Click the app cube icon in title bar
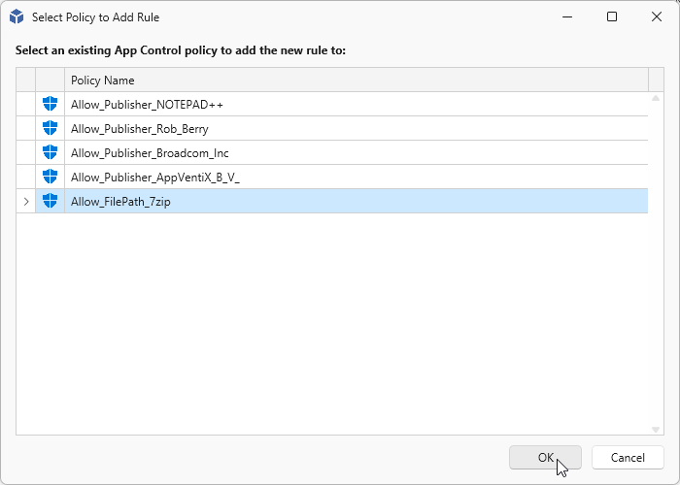Image resolution: width=680 pixels, height=485 pixels. pyautogui.click(x=17, y=16)
